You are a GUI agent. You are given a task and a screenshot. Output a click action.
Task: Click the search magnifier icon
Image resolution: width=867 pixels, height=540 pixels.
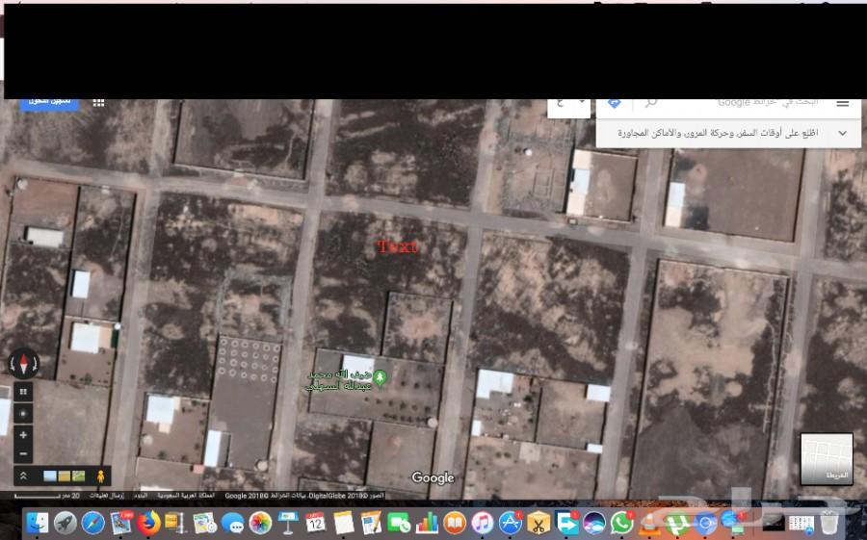(651, 103)
